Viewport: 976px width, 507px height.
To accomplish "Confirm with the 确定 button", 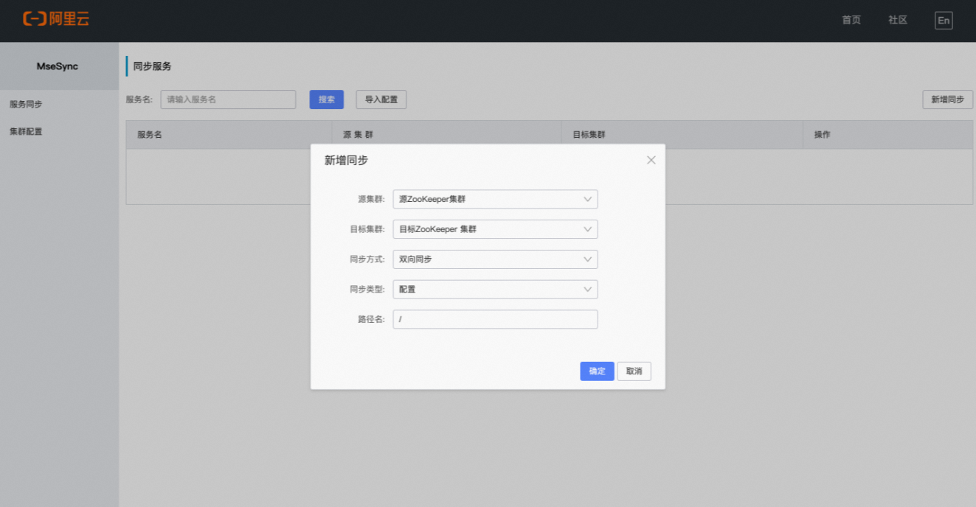I will tap(597, 371).
